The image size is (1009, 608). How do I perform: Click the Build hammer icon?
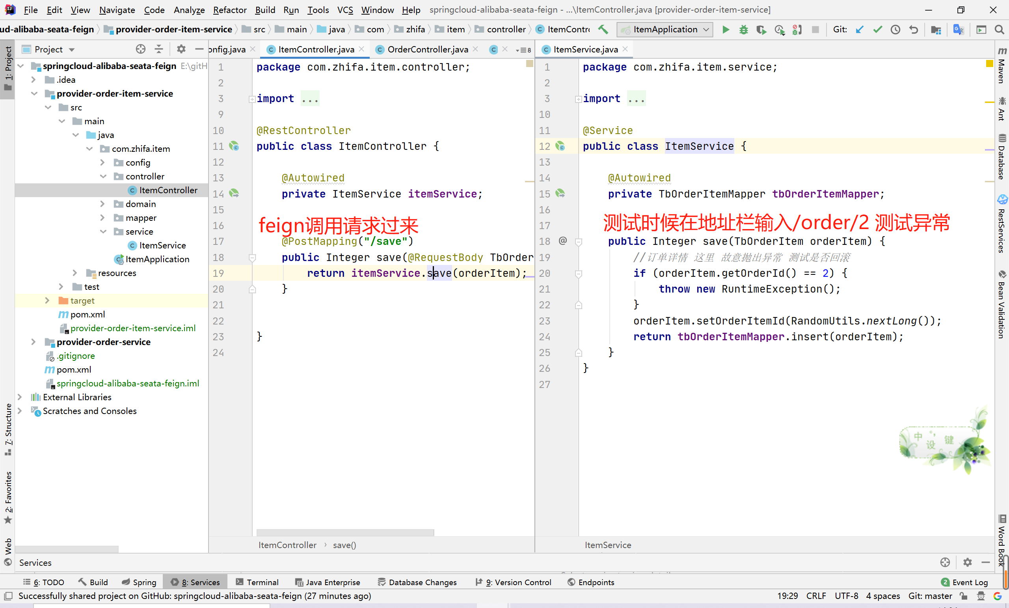(603, 30)
